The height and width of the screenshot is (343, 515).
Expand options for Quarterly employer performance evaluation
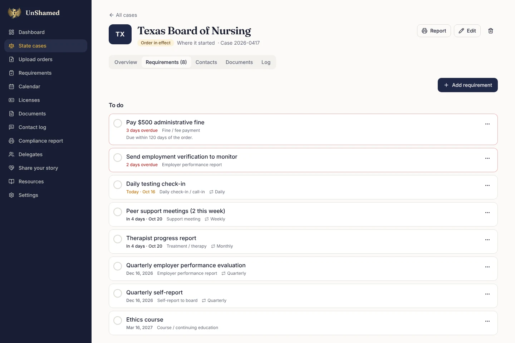[487, 267]
